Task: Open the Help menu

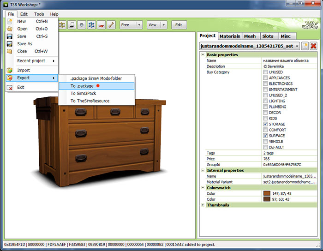Action: point(54,14)
